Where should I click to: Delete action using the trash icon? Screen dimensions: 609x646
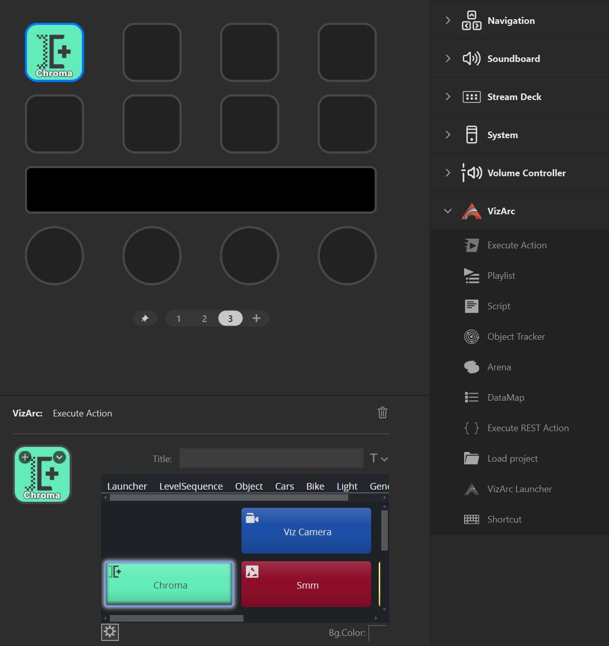tap(382, 412)
